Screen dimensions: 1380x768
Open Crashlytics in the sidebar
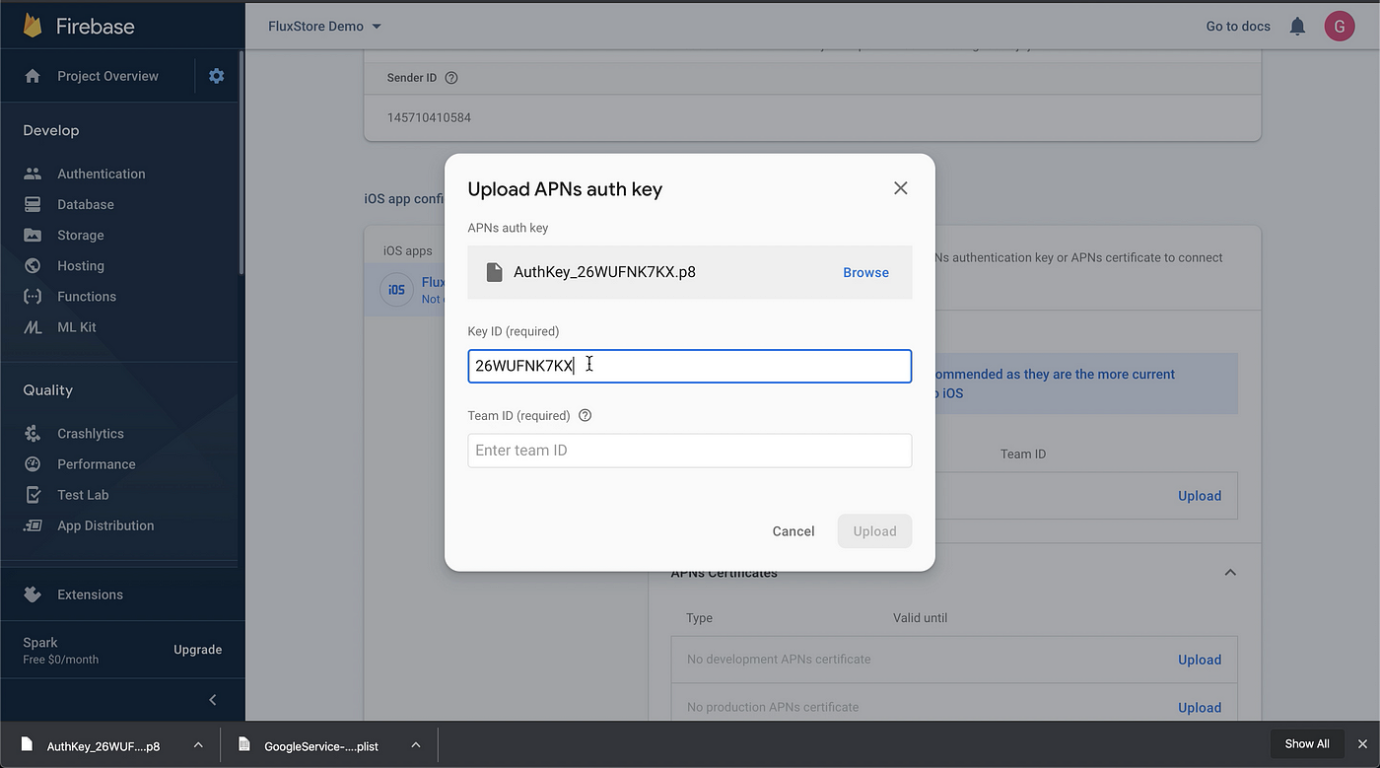[x=91, y=433]
